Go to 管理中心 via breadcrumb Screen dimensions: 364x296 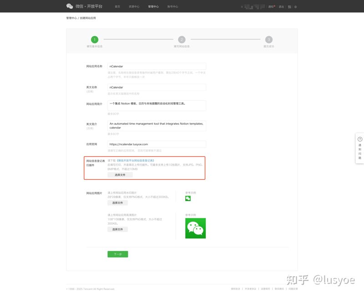(71, 18)
